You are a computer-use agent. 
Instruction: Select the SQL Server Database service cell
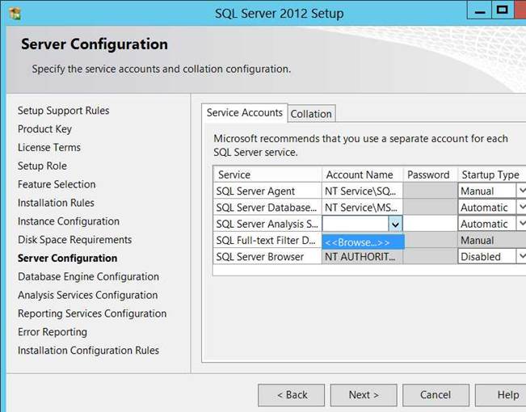267,208
